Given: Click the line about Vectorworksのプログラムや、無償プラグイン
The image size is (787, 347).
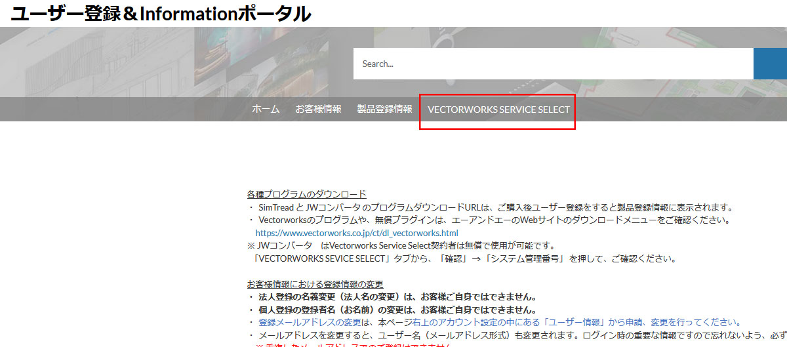Looking at the screenshot, I should tap(489, 220).
